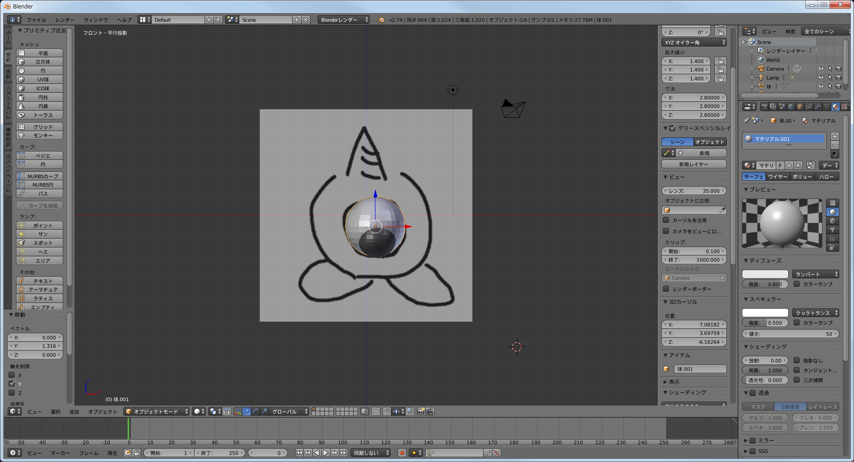Open the Blender render engine dropdown
This screenshot has width=854, height=462.
344,20
